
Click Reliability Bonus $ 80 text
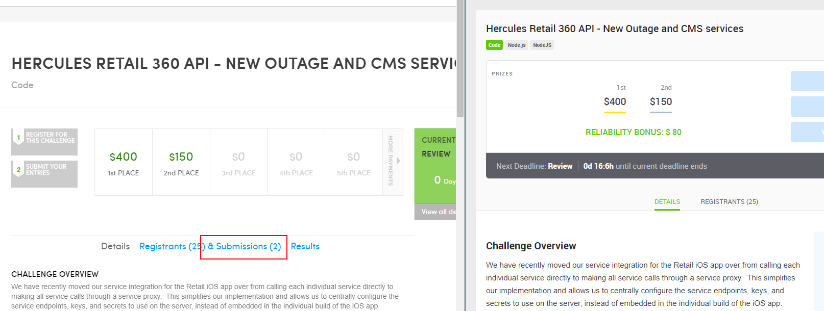(633, 132)
